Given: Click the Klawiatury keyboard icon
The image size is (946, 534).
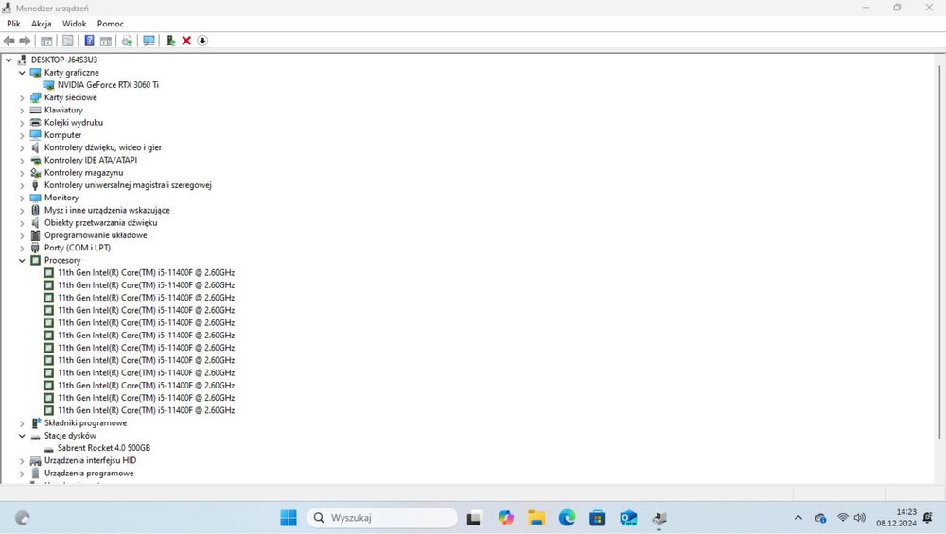Looking at the screenshot, I should click(36, 110).
